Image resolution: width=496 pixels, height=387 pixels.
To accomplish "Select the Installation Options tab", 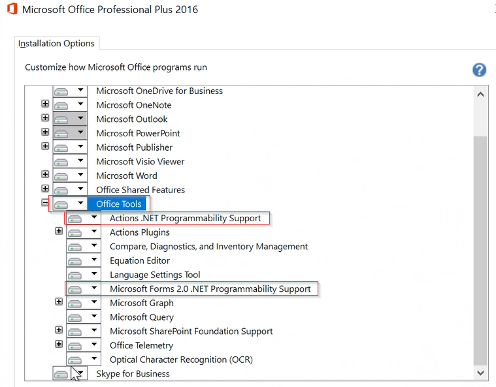I will [56, 43].
